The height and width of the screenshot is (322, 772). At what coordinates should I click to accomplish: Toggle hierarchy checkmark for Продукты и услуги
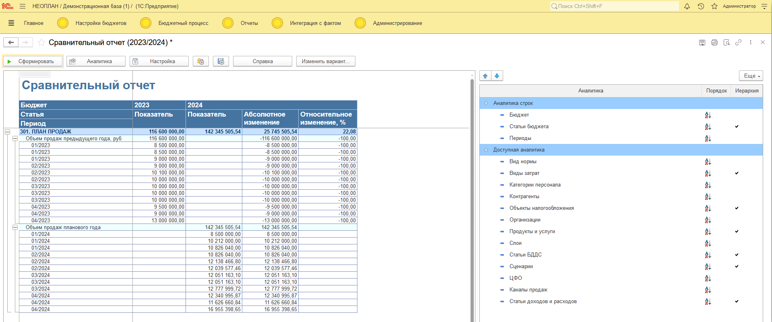(737, 231)
